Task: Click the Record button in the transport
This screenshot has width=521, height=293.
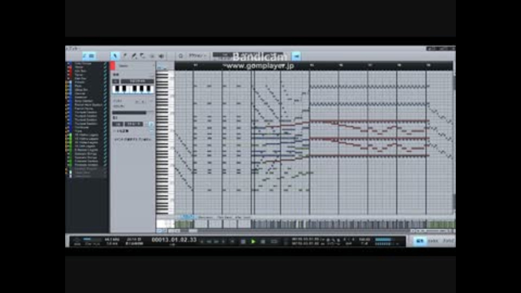Action: tap(263, 241)
